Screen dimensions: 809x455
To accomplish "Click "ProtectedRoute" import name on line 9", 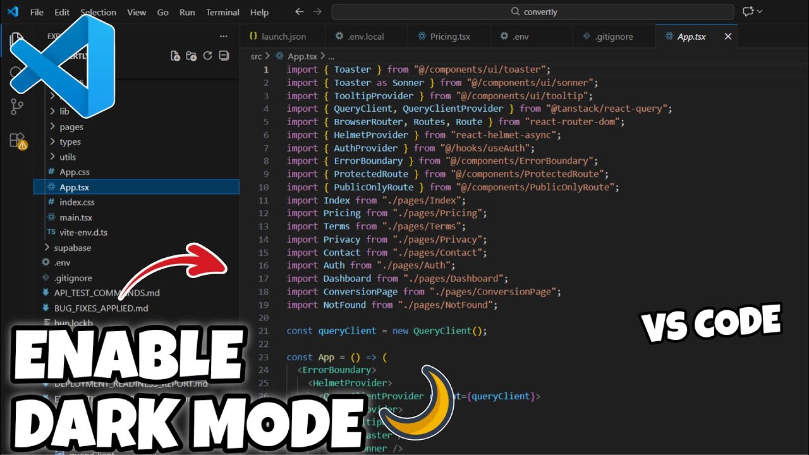I will coord(371,174).
